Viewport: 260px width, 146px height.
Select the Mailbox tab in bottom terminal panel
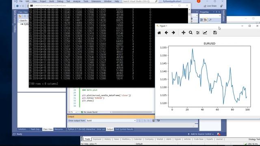click(x=126, y=139)
